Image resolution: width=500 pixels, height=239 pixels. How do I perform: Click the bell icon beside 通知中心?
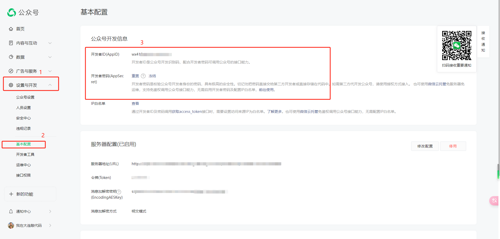[x=11, y=211]
